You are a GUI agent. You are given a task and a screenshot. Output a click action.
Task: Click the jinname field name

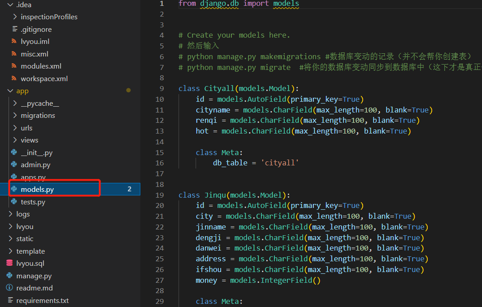tap(211, 227)
